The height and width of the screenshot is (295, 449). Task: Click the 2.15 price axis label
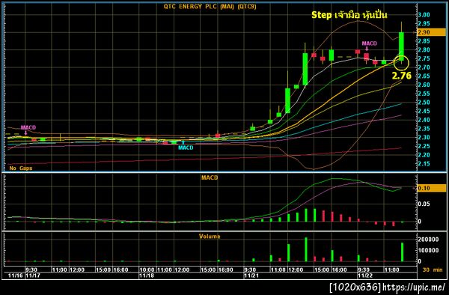[x=424, y=164]
